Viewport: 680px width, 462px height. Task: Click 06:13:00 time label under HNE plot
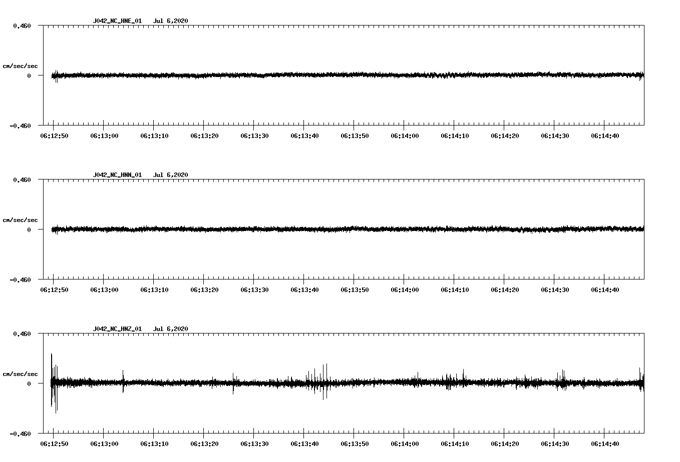point(104,136)
